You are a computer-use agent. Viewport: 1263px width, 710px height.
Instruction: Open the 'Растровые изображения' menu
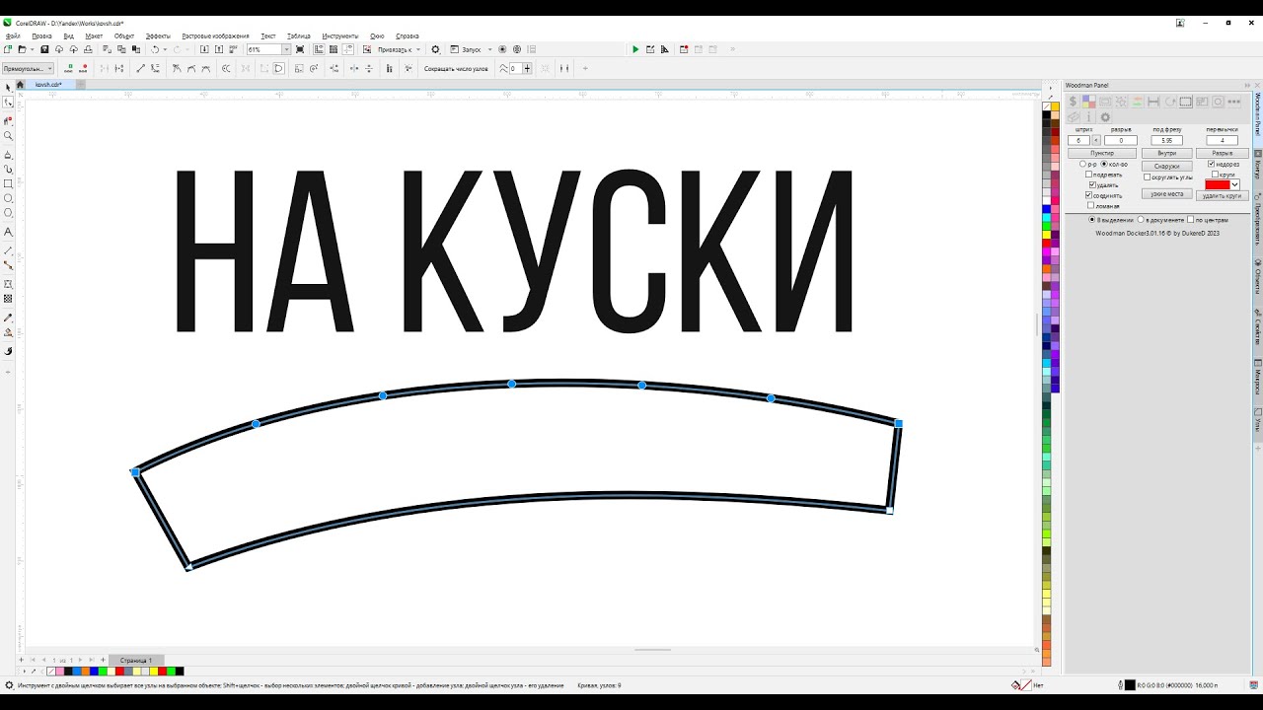click(215, 35)
